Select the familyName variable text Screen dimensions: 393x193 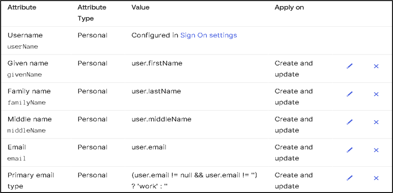[26, 103]
